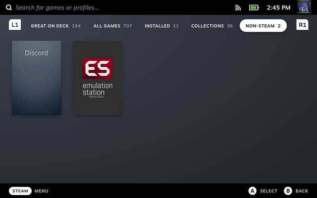Open the user profile avatar
The height and width of the screenshot is (198, 317).
pos(304,7)
